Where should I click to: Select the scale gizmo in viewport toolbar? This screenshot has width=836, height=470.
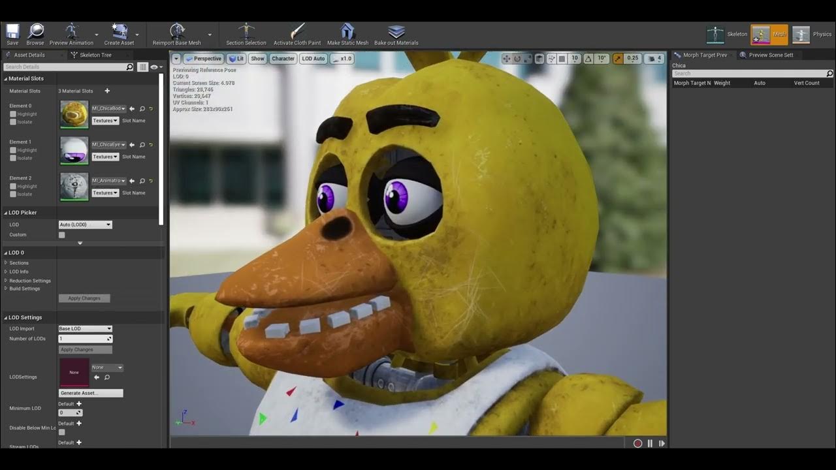coord(528,59)
